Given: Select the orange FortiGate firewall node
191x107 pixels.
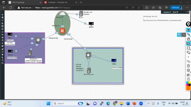Looking at the screenshot, I should [62, 31].
